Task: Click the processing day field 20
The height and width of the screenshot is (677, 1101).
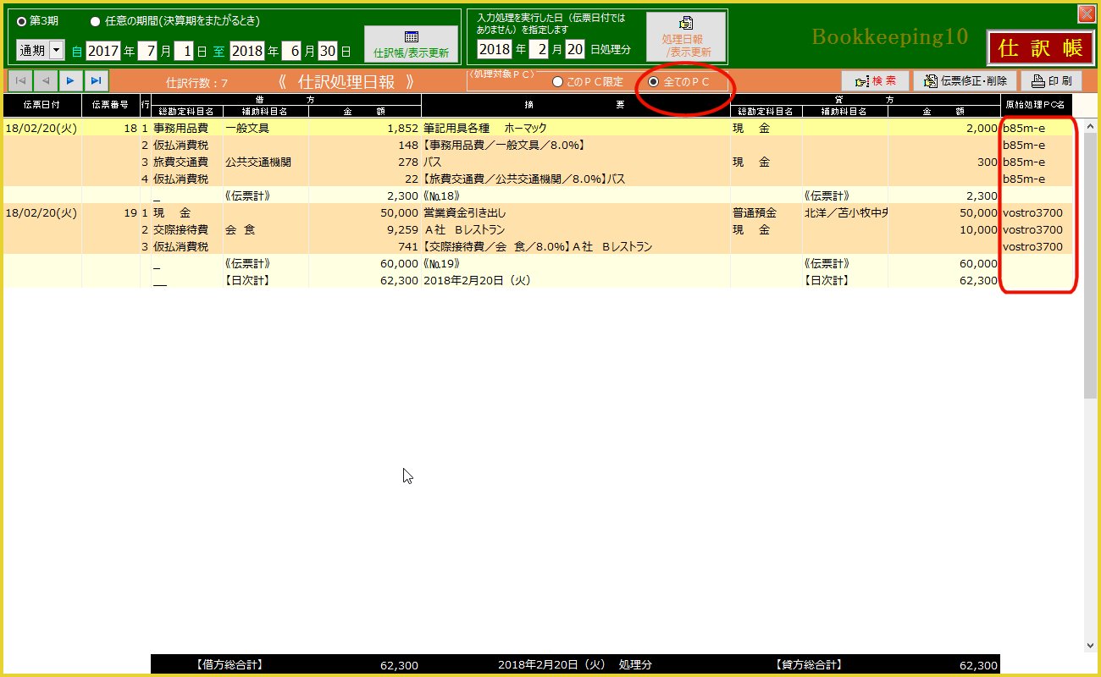Action: (x=575, y=49)
